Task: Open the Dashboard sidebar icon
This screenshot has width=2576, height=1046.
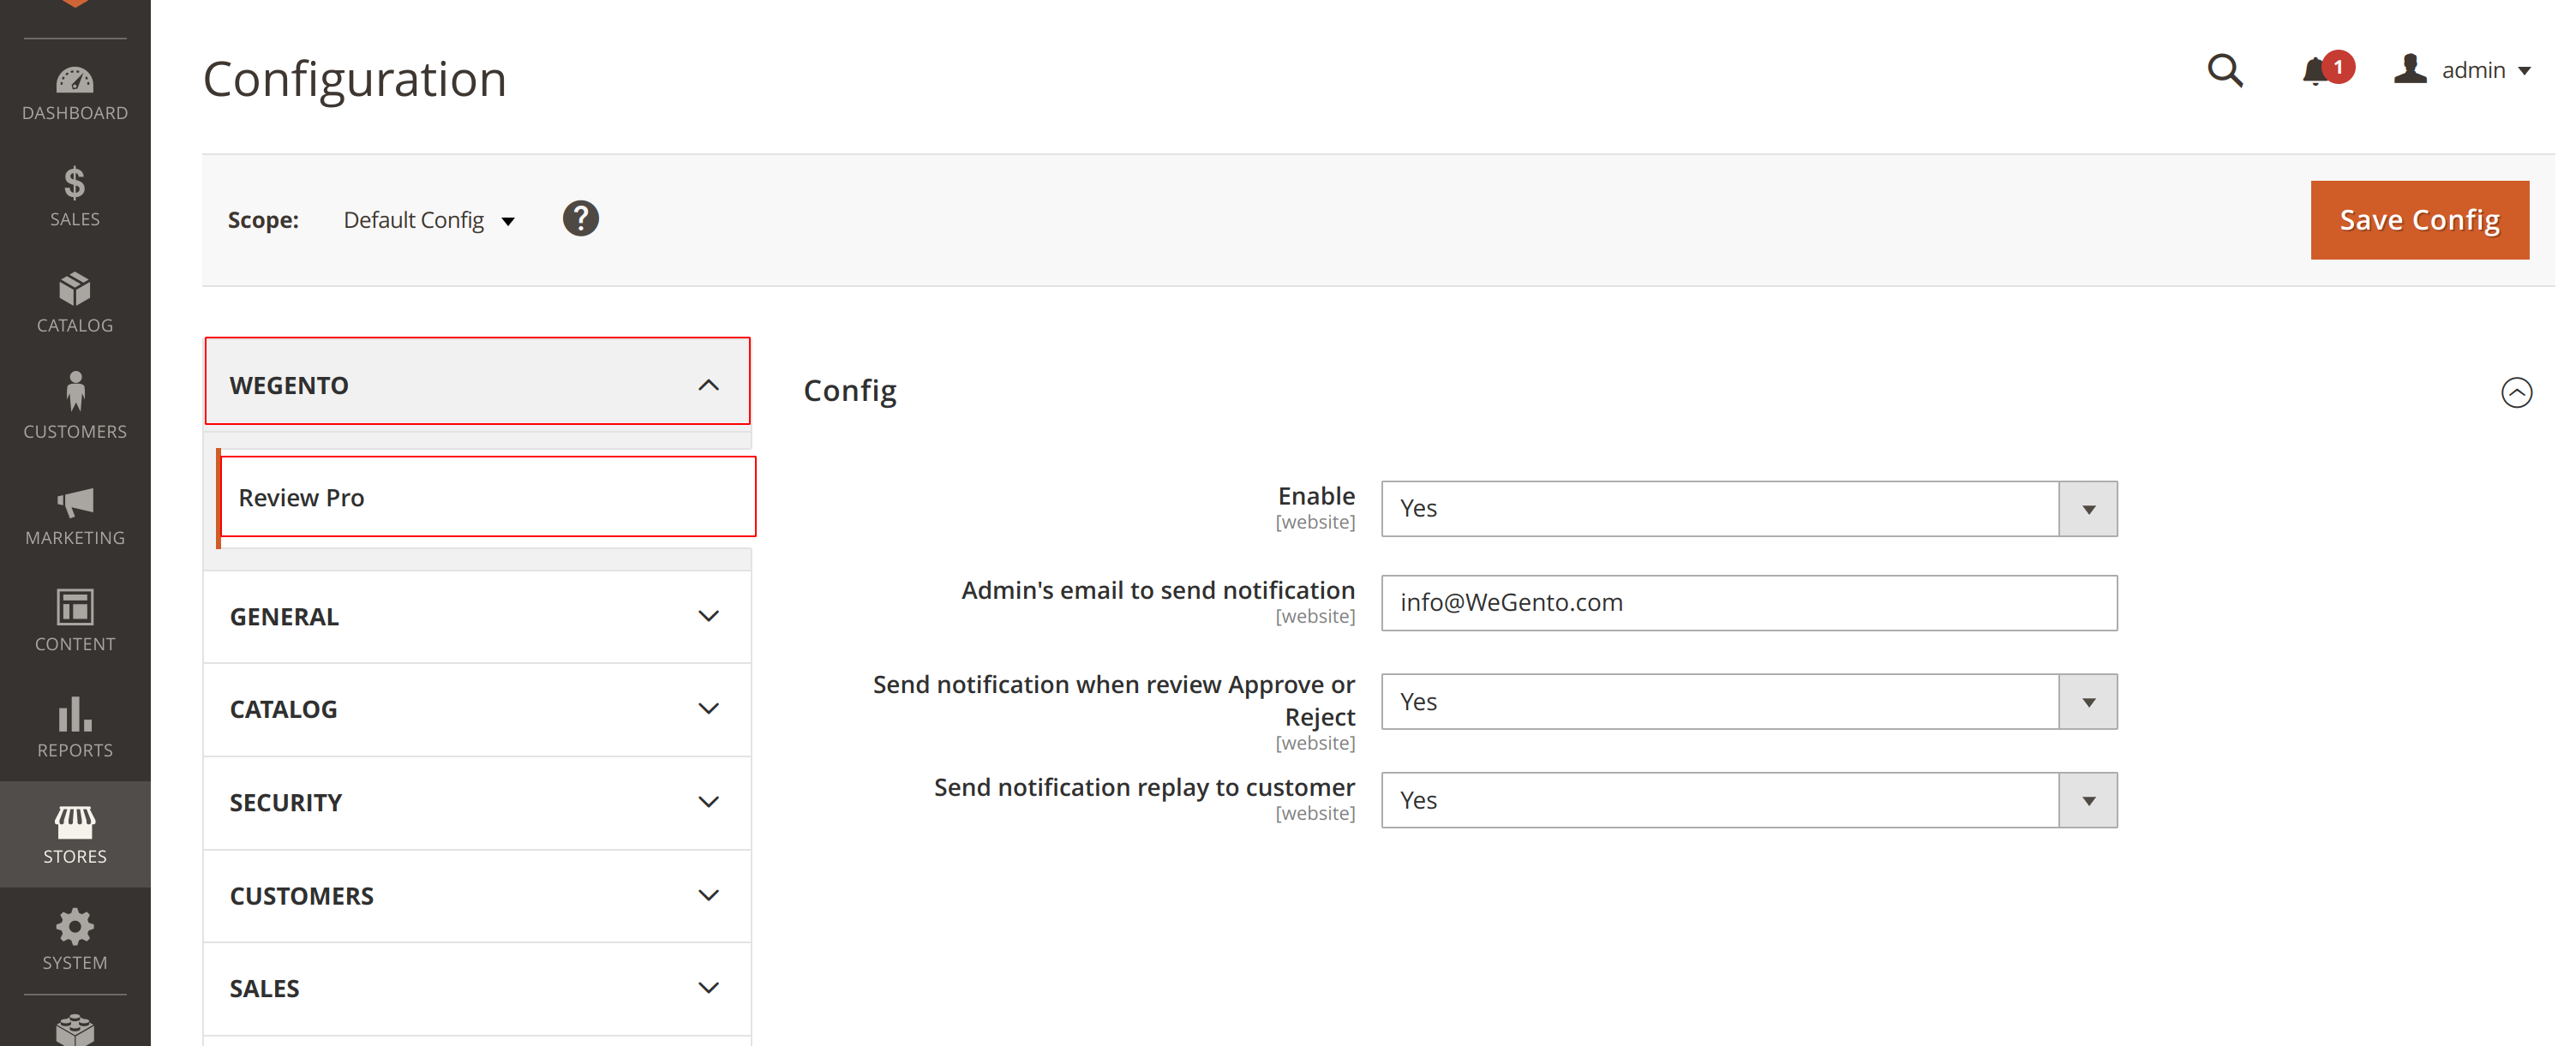Action: coord(75,93)
